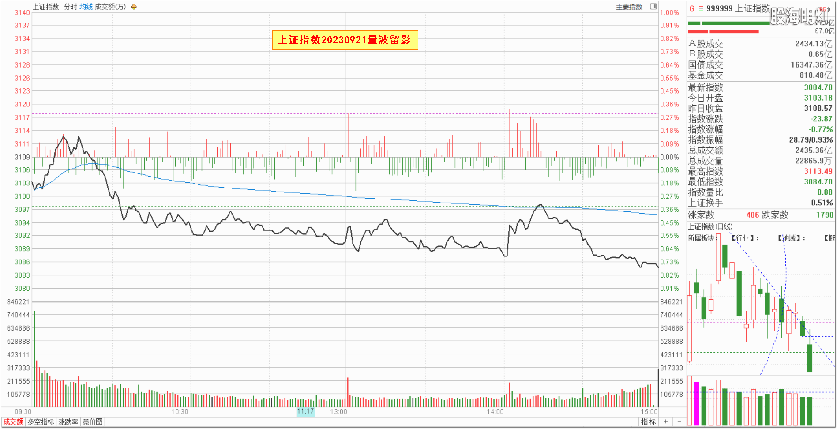Open the three-line list icon before 999999

(x=701, y=9)
